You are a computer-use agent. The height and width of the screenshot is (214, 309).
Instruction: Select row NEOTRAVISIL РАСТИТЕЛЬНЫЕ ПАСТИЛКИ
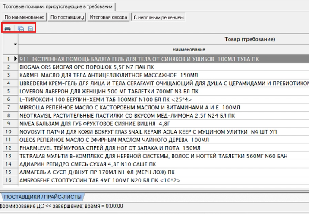click(x=164, y=116)
